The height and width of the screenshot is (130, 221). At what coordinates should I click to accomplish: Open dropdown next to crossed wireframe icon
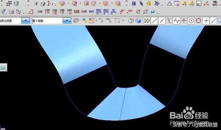tap(162, 5)
